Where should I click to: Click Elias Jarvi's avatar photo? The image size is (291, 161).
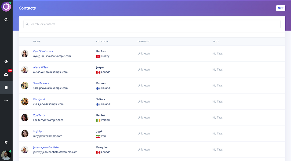click(25, 102)
